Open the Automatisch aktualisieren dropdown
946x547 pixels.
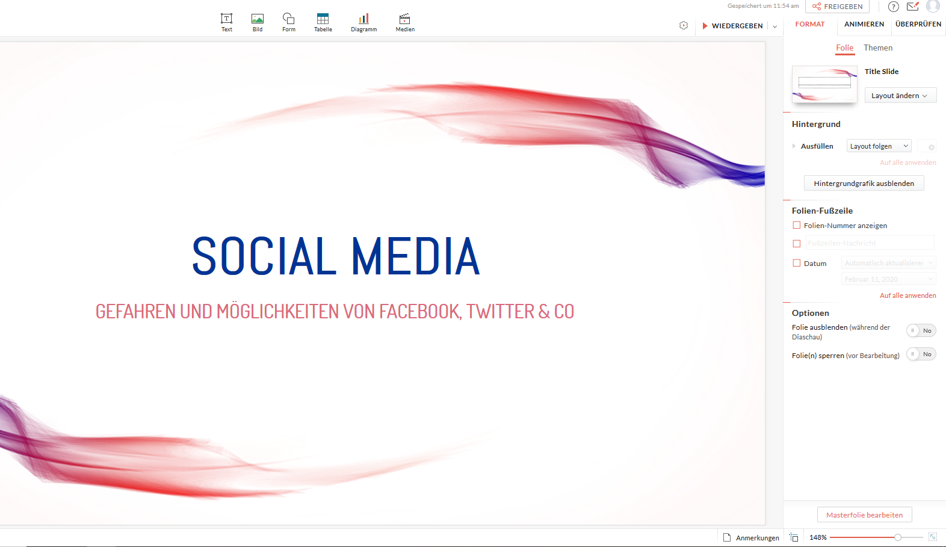click(x=889, y=263)
